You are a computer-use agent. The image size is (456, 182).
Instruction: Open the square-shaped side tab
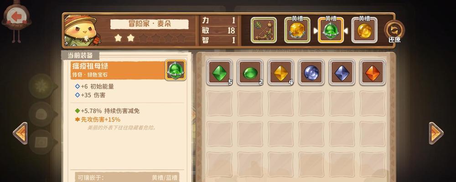tap(41, 142)
